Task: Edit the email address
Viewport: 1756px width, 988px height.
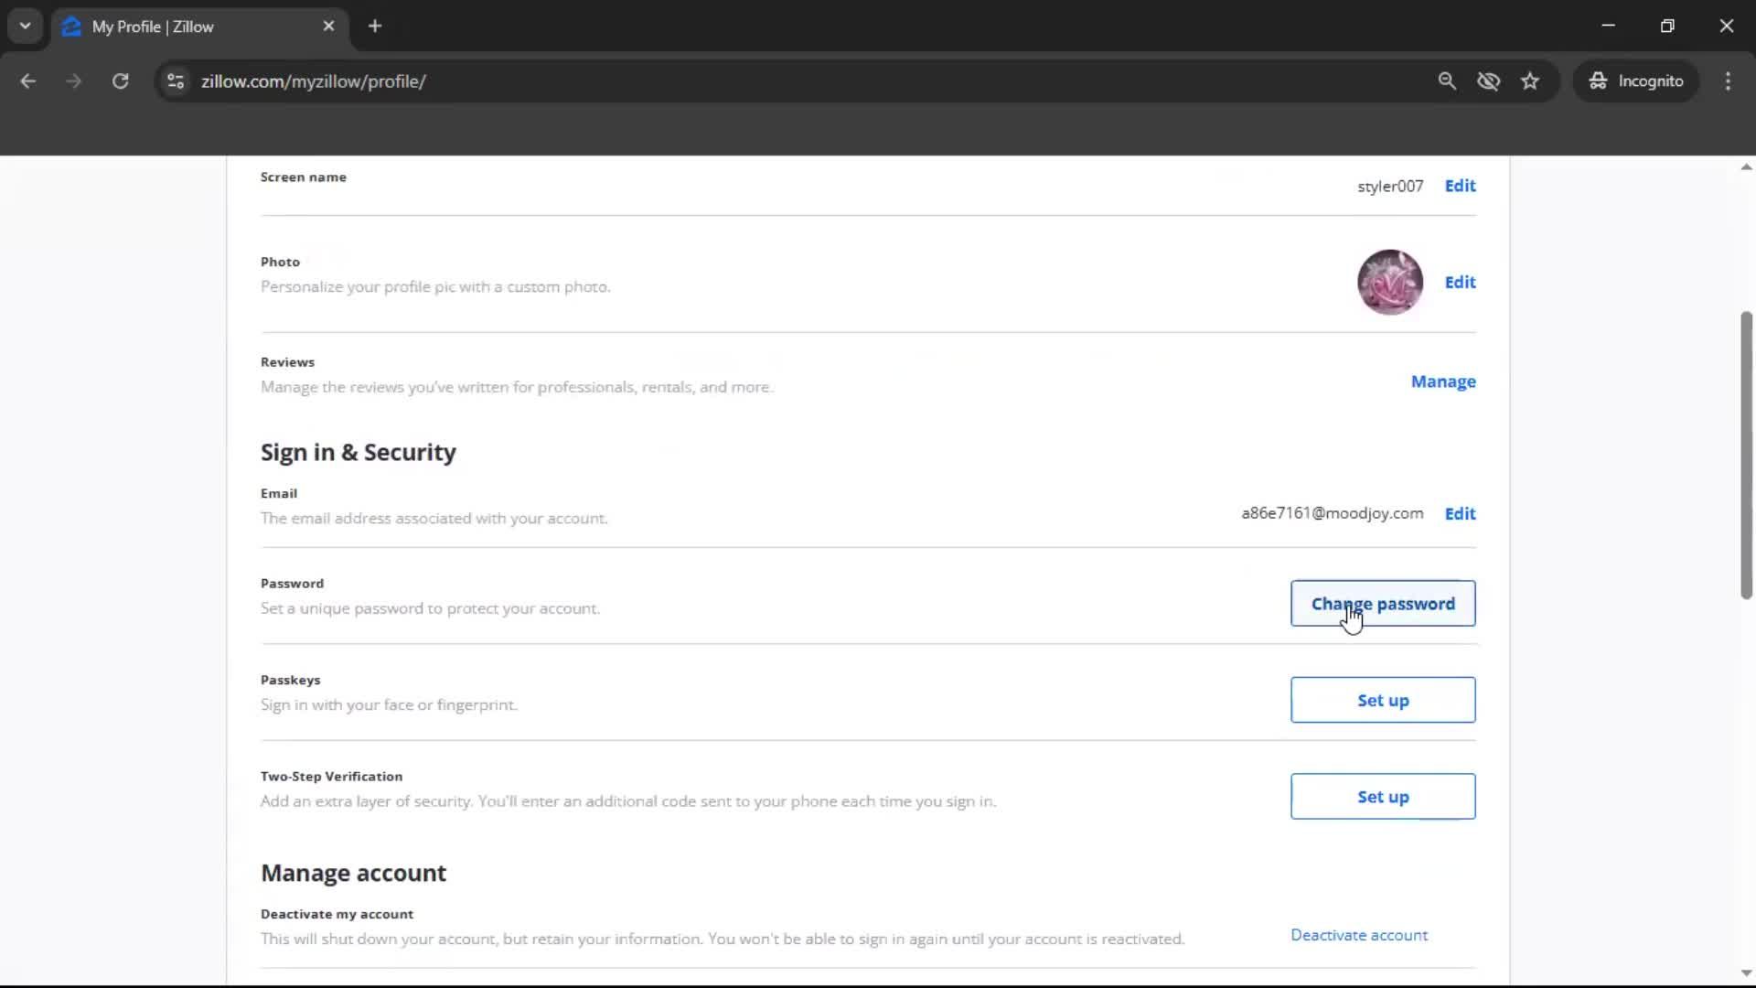Action: [x=1459, y=513]
